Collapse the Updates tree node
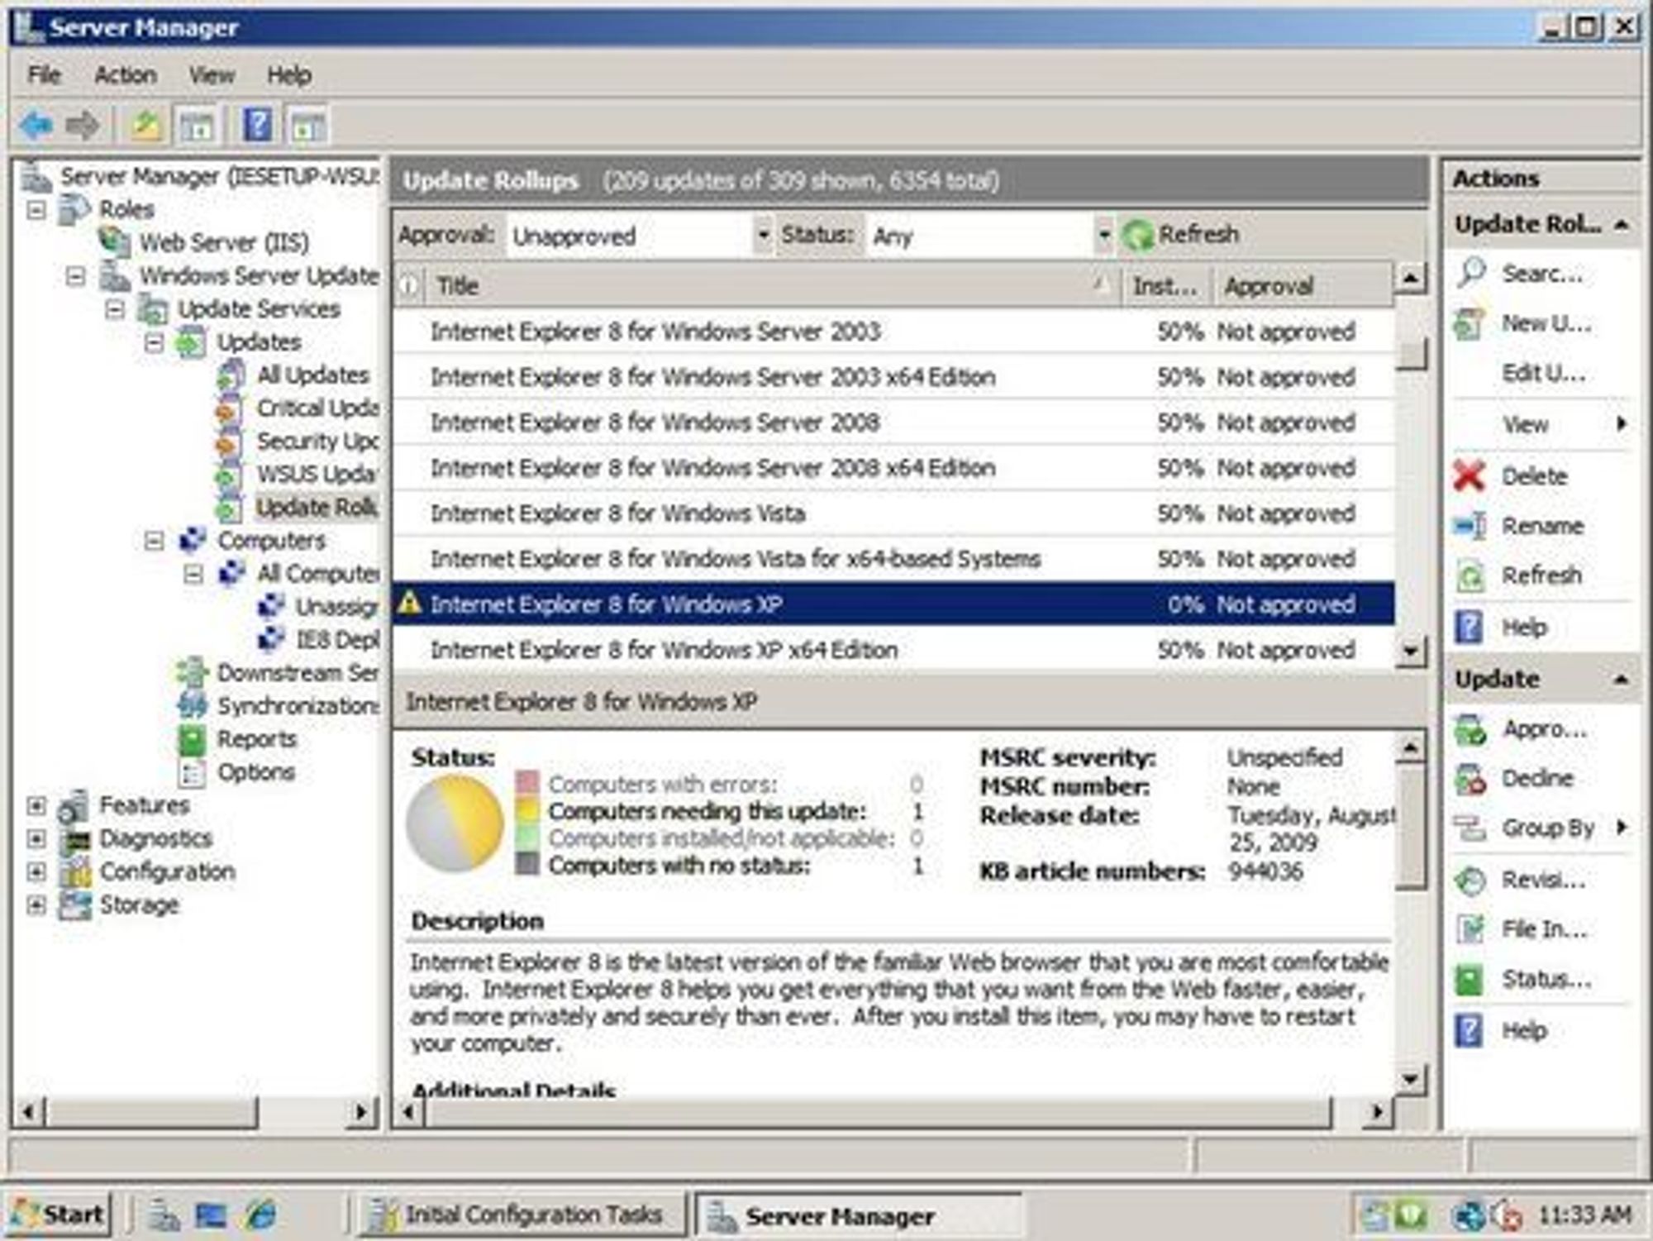The height and width of the screenshot is (1241, 1653). pos(154,341)
